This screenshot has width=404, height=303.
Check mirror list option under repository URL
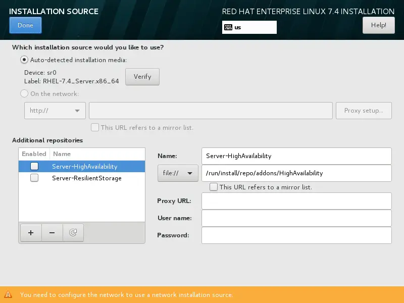coord(214,187)
